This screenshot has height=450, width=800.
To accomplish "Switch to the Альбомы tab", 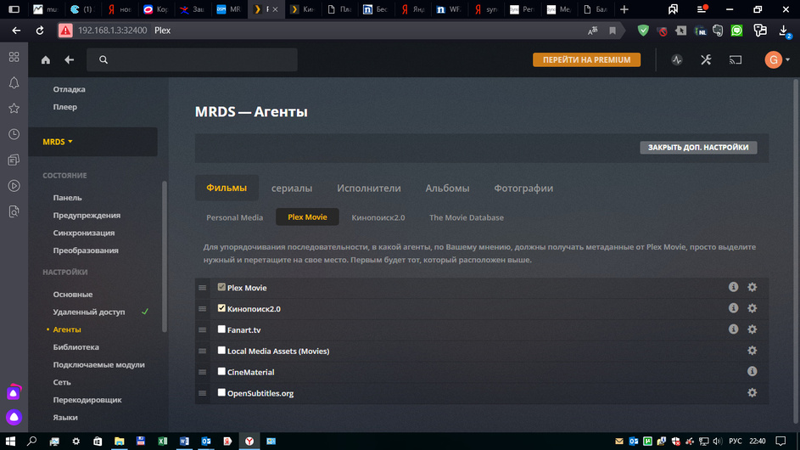I will tap(447, 188).
